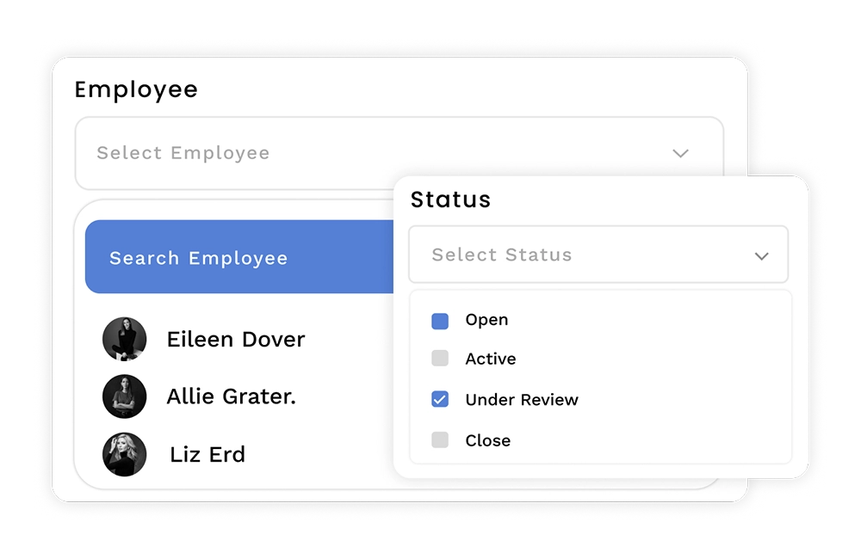Click the Search Employee field
The width and height of the screenshot is (861, 559).
[239, 257]
